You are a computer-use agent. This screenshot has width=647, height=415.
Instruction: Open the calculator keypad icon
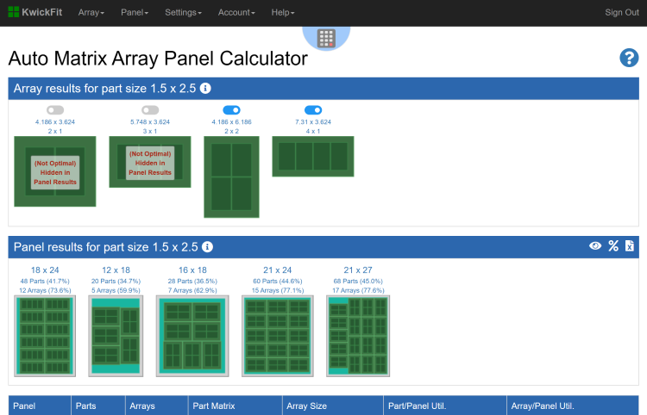(326, 37)
